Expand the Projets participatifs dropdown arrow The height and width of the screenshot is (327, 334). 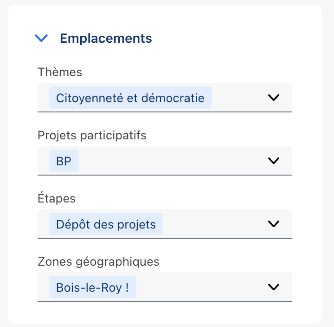pos(274,161)
